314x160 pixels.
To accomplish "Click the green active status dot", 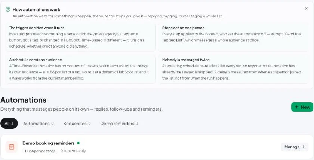I will (78, 143).
